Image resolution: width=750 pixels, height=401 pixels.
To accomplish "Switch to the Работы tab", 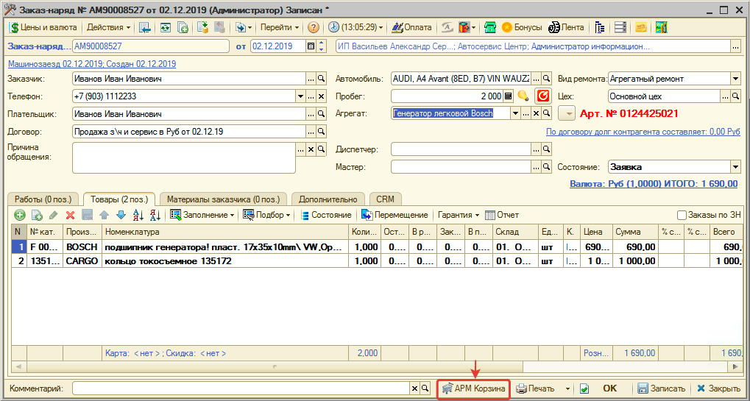I will [x=43, y=199].
